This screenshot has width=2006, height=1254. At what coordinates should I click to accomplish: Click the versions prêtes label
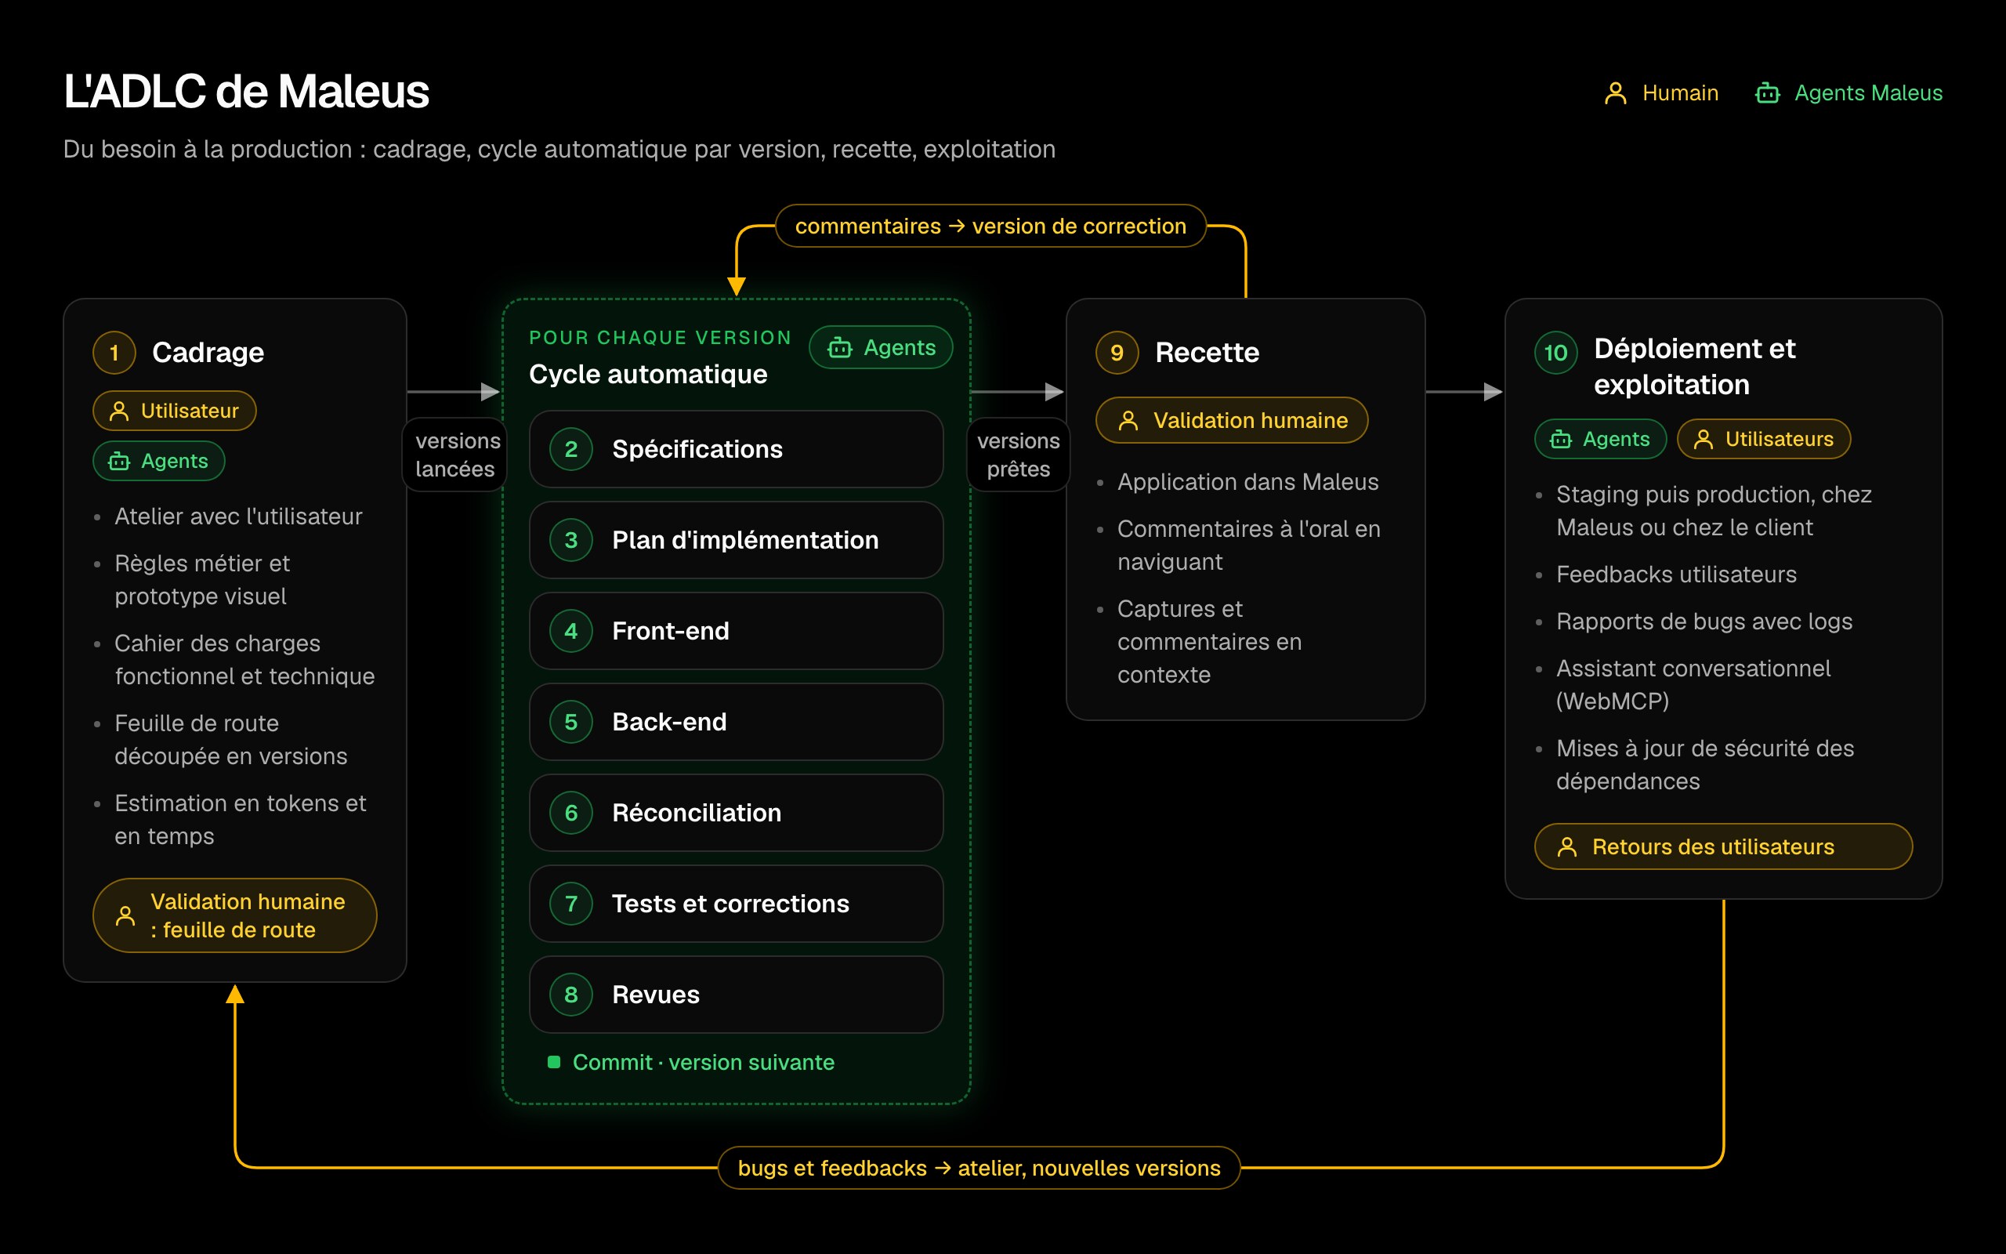coord(1019,455)
